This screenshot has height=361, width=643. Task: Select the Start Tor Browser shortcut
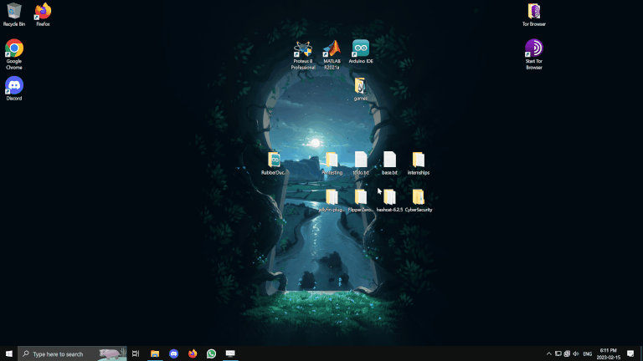point(533,54)
